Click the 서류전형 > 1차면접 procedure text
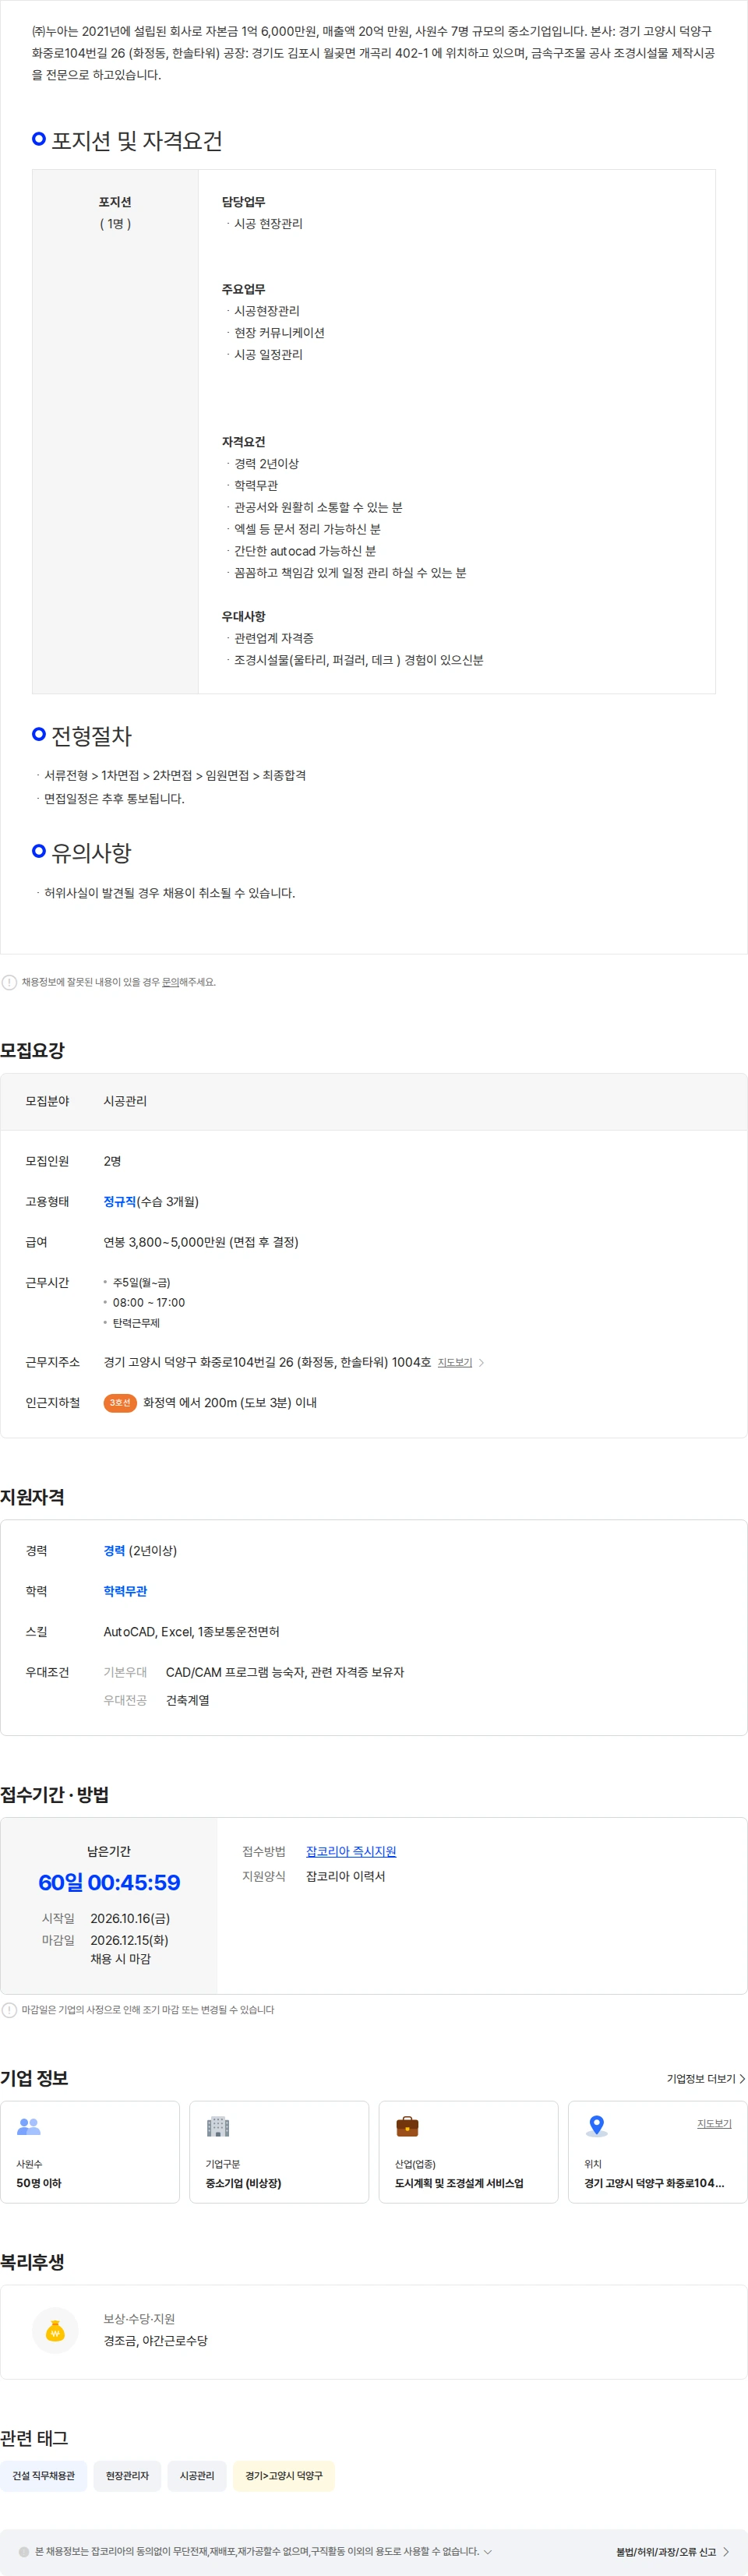Viewport: 748px width, 2576px height. [x=175, y=775]
